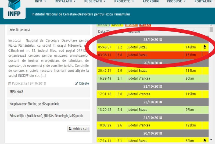215x144 pixels.
Task: Expand the PRODUSE dropdown menu
Action: (176, 1)
